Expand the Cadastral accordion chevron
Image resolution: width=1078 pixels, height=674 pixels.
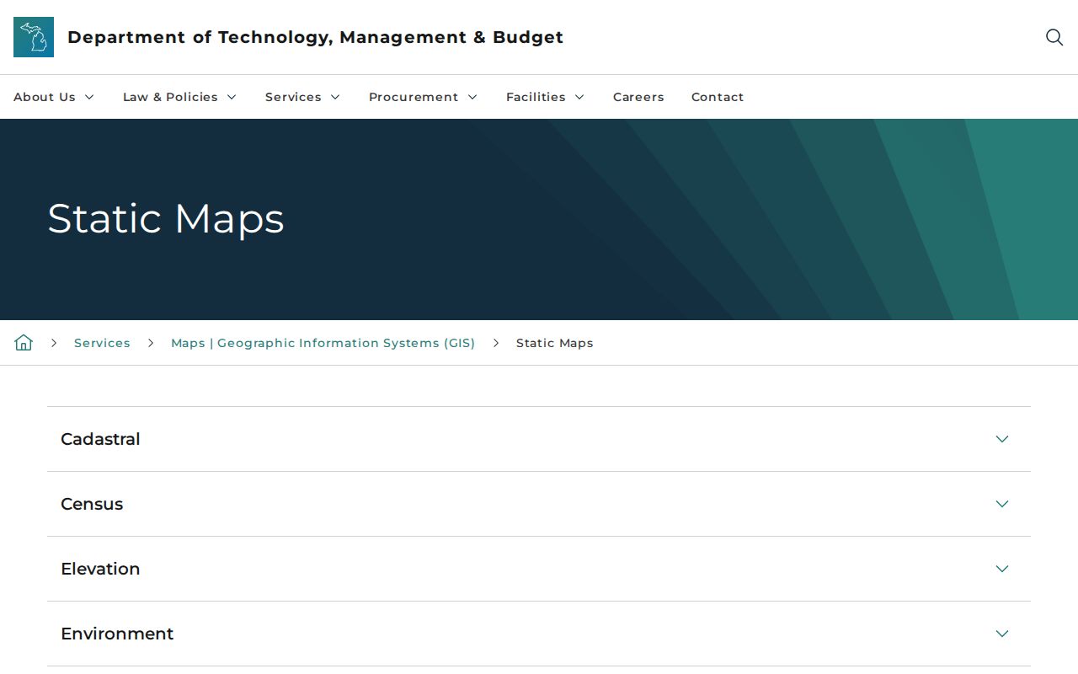tap(1002, 439)
